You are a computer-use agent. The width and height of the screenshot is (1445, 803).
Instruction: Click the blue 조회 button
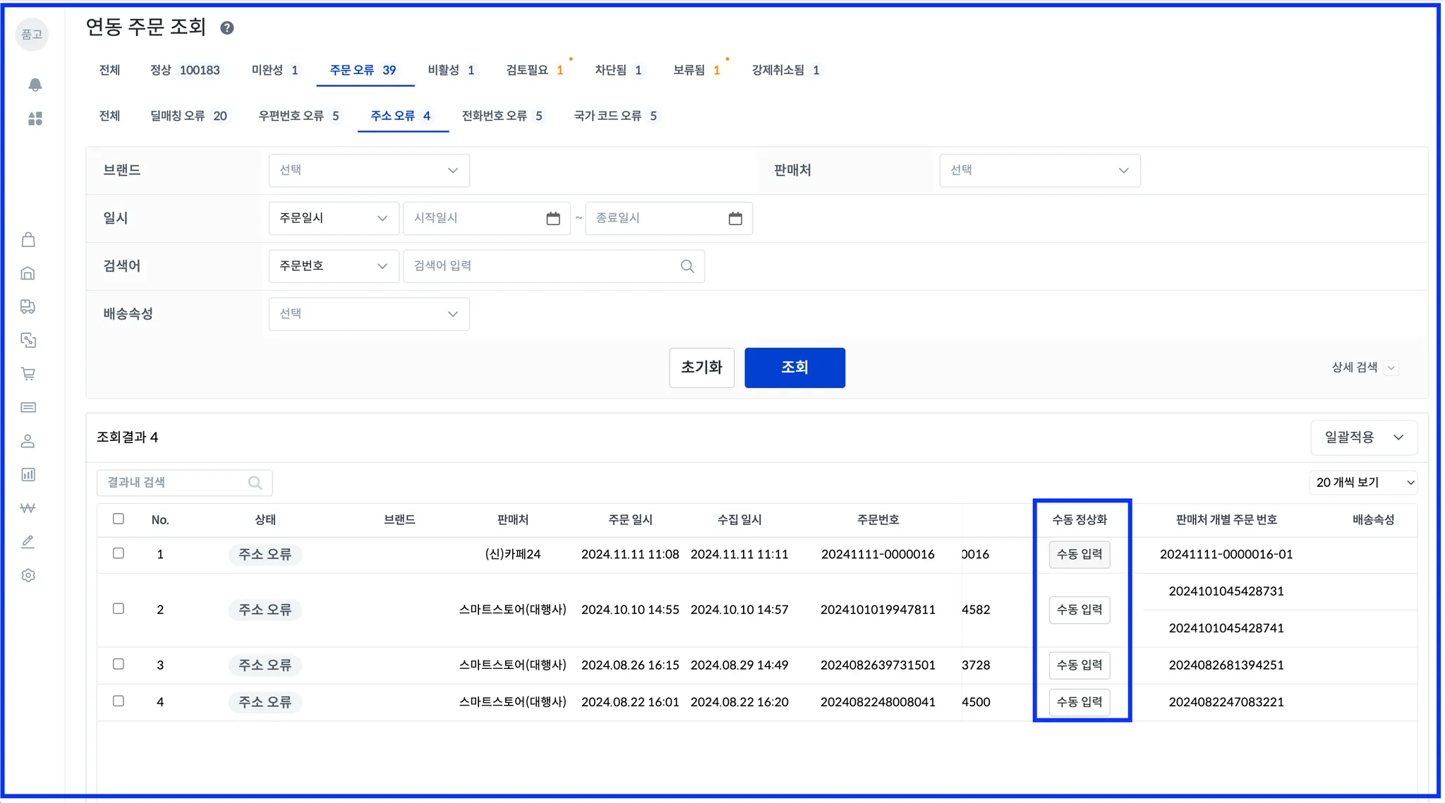point(794,368)
